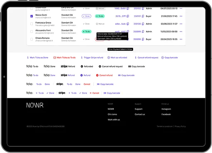Open hash link 3570...37ff
This screenshot has height=153, width=212.
pyautogui.click(x=120, y=16)
